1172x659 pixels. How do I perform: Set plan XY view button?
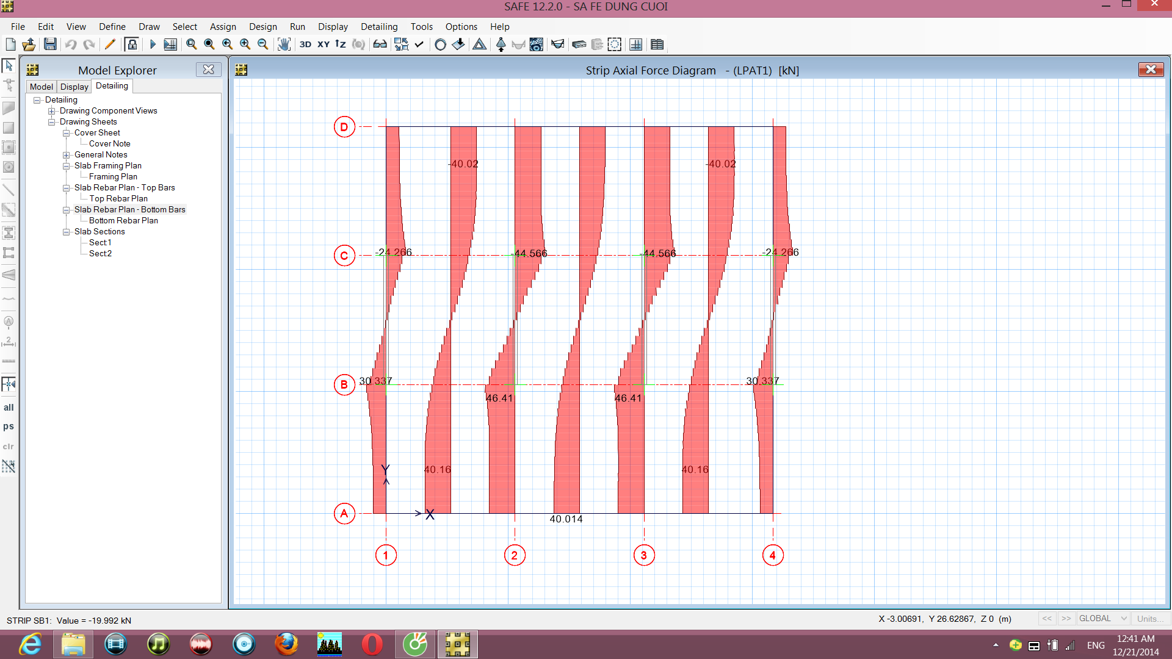click(x=324, y=45)
